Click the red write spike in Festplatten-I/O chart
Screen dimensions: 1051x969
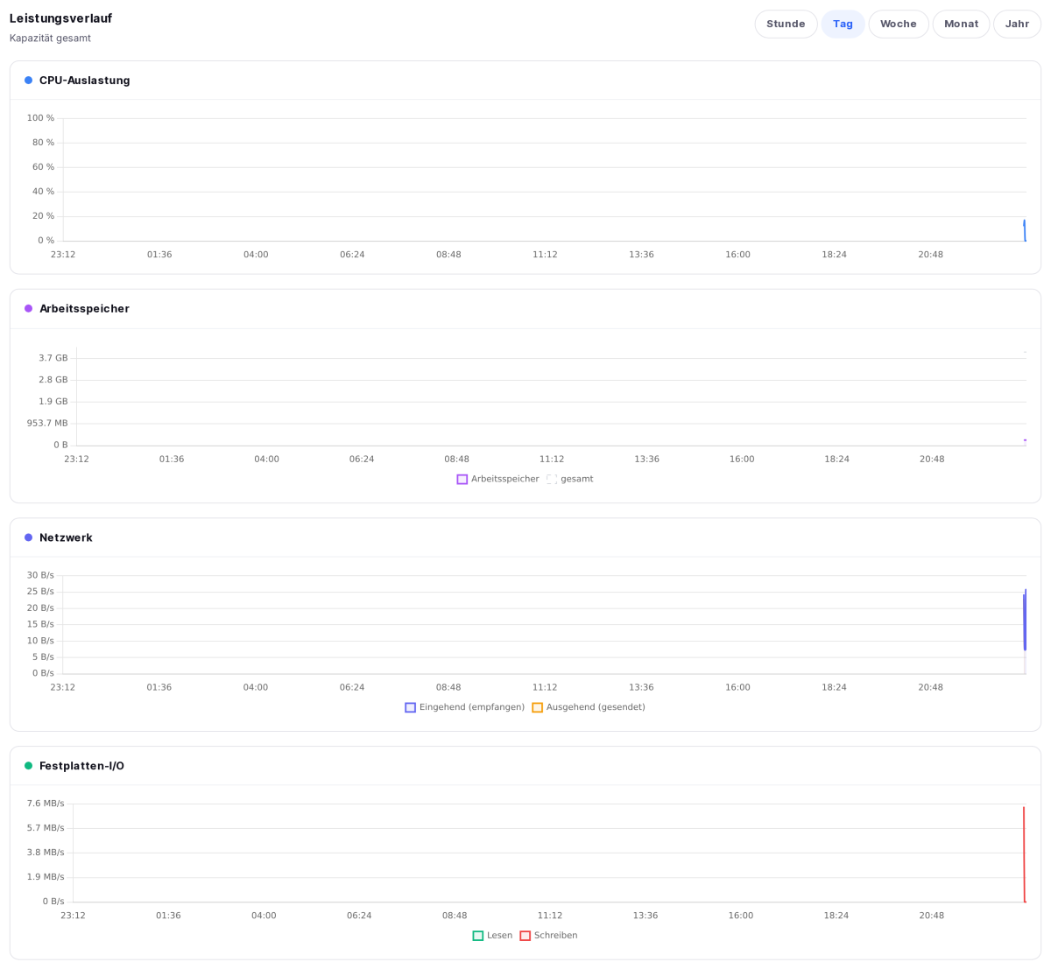pyautogui.click(x=1024, y=853)
